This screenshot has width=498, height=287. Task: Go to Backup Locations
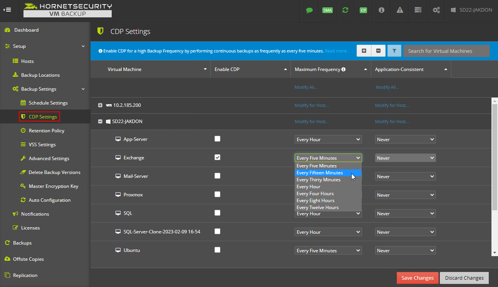click(x=40, y=75)
